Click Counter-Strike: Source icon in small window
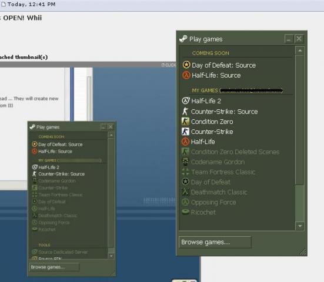Viewport: 324px width, 282px height. pos(35,174)
